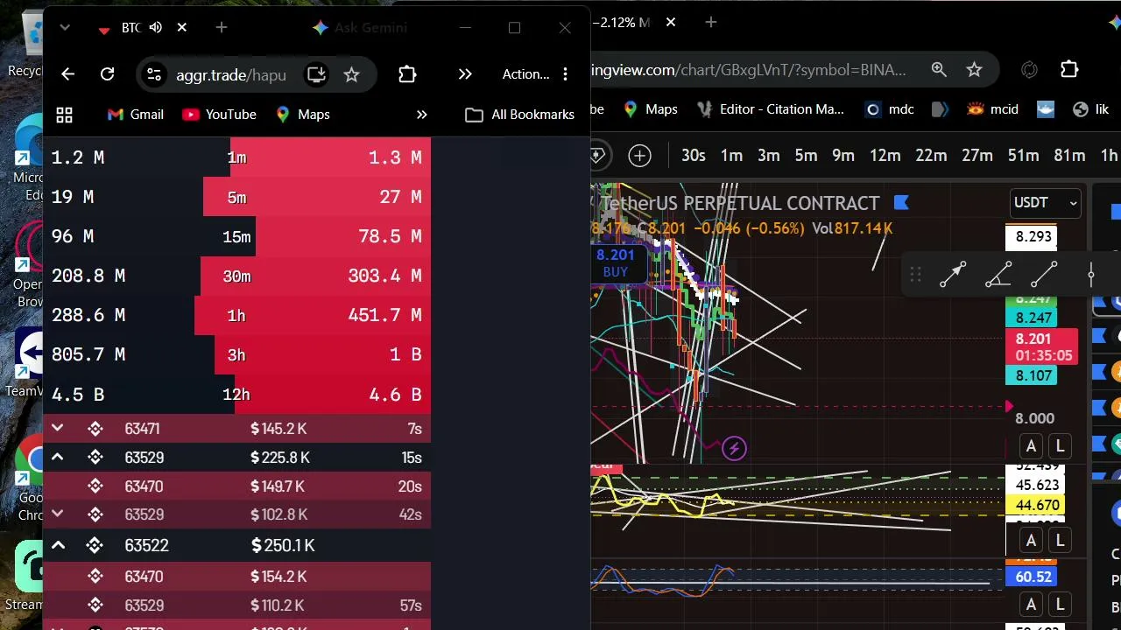Viewport: 1121px width, 630px height.
Task: Open Maps bookmark in TradingView window
Action: point(651,109)
